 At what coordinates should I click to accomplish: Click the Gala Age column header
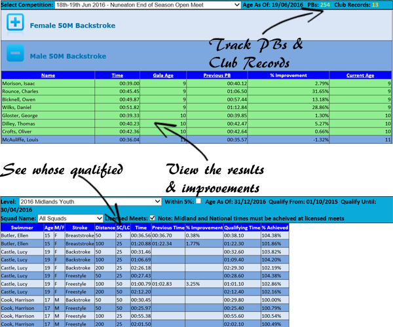tap(163, 75)
